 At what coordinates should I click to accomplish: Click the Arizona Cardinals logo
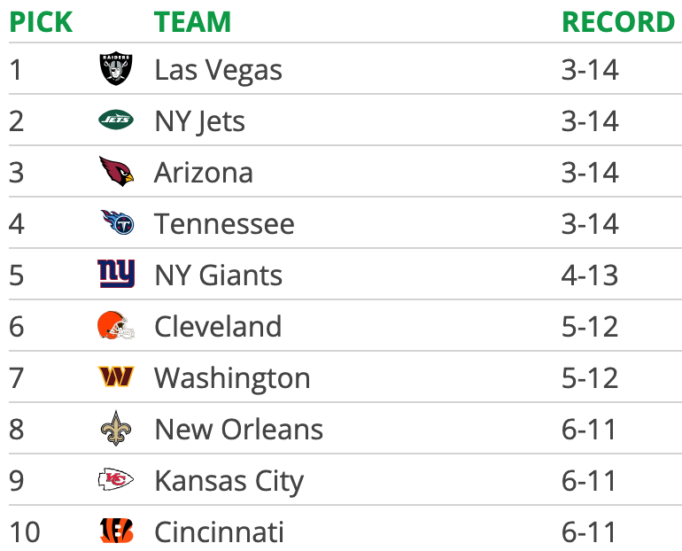pyautogui.click(x=116, y=172)
